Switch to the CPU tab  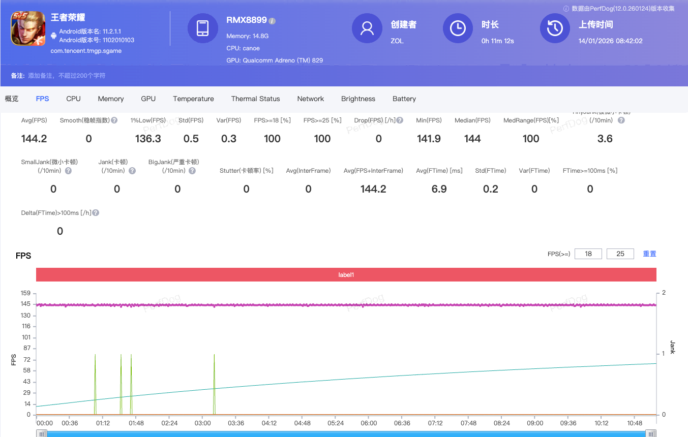(73, 99)
